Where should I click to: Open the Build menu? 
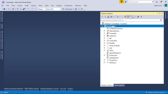click(x=27, y=5)
